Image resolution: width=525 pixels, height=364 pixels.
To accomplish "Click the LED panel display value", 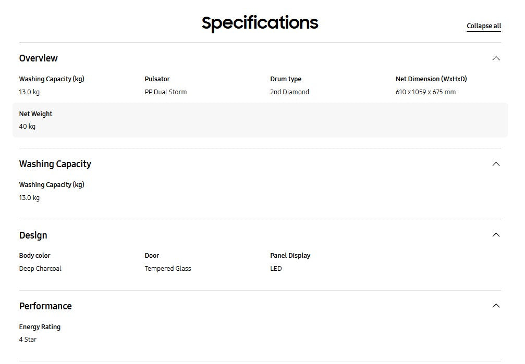I will 276,269.
